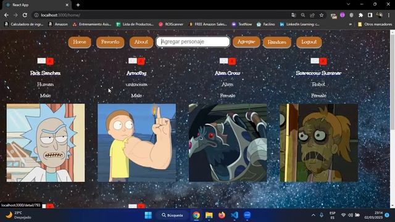This screenshot has width=395, height=222.
Task: Expand the hidden bookmarks chevron
Action: (350, 24)
